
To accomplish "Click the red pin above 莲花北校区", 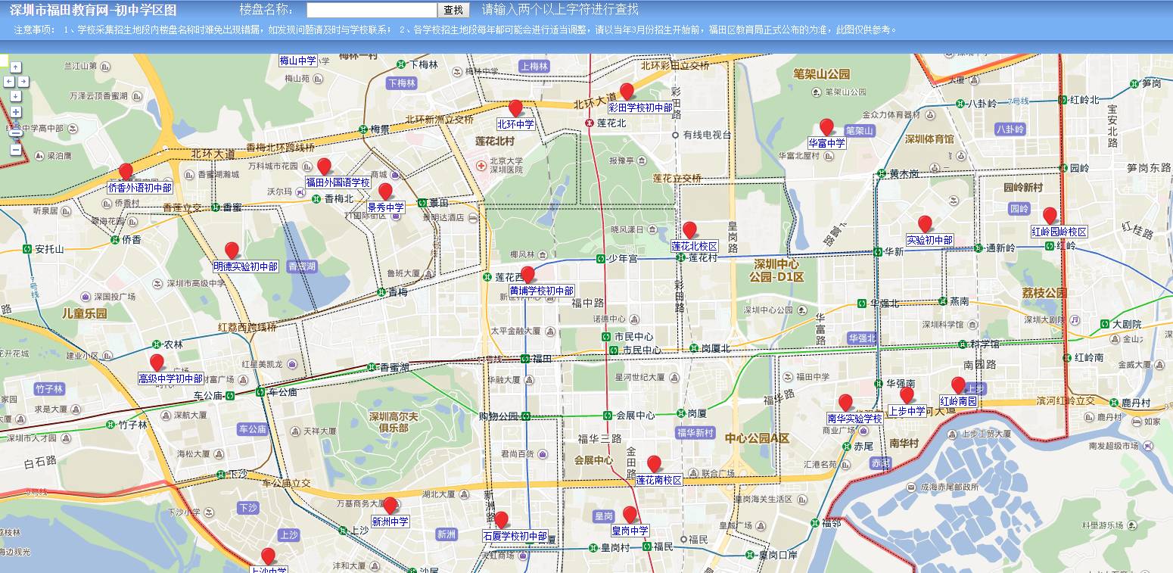I will (689, 230).
